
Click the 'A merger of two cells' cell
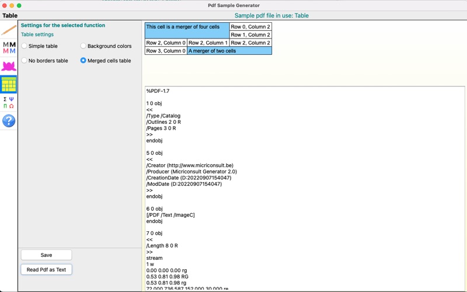coord(229,51)
